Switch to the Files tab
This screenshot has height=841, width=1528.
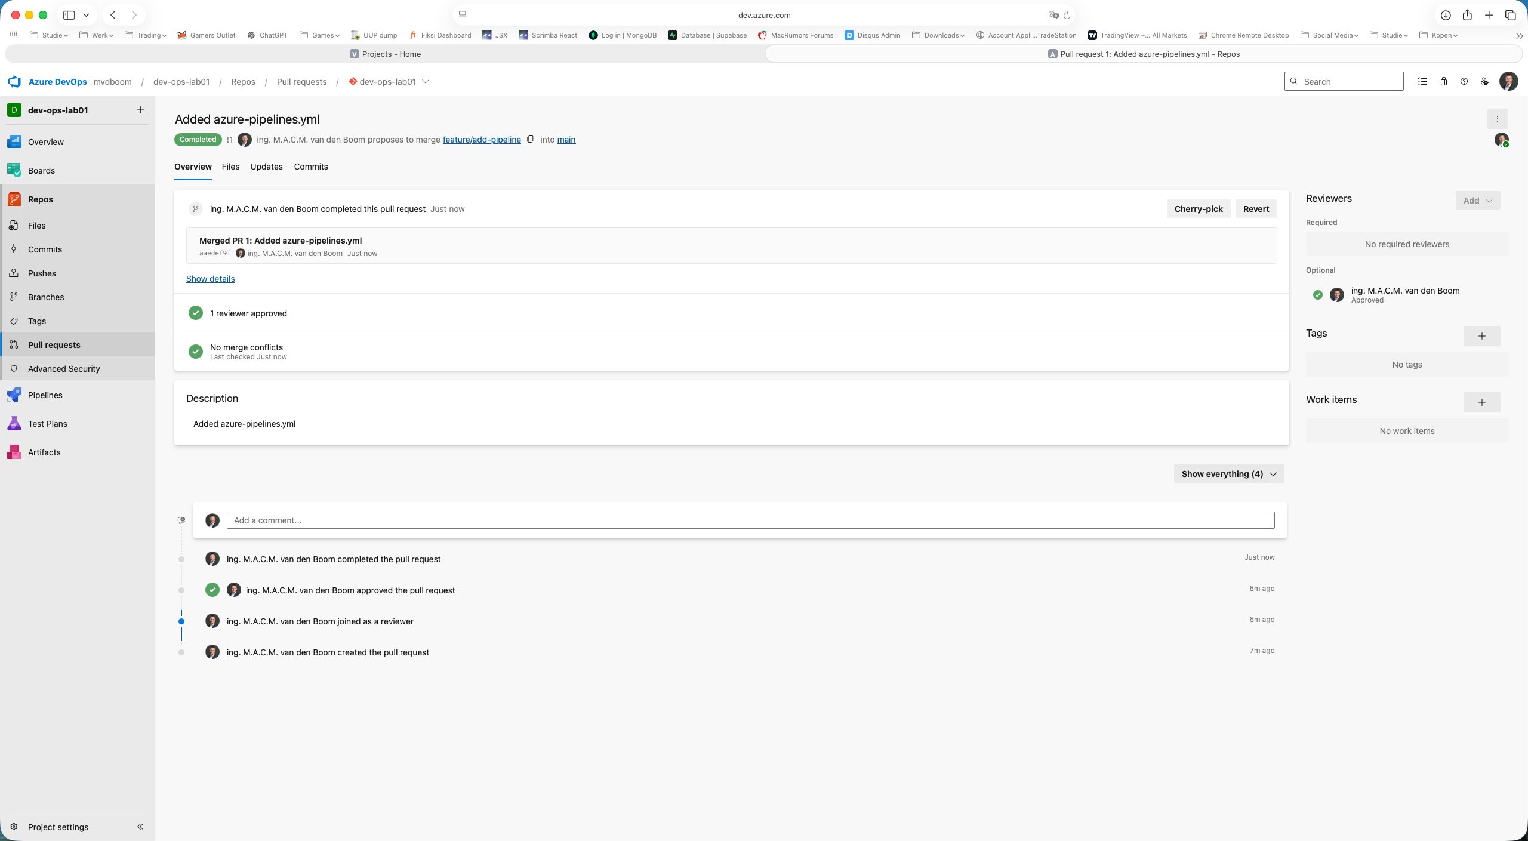(x=230, y=167)
